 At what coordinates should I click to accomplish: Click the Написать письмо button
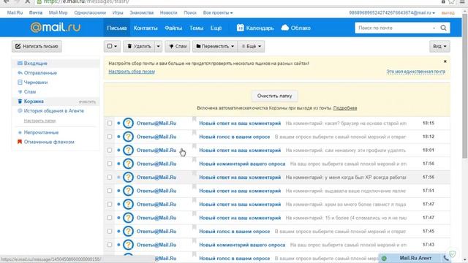click(x=37, y=46)
